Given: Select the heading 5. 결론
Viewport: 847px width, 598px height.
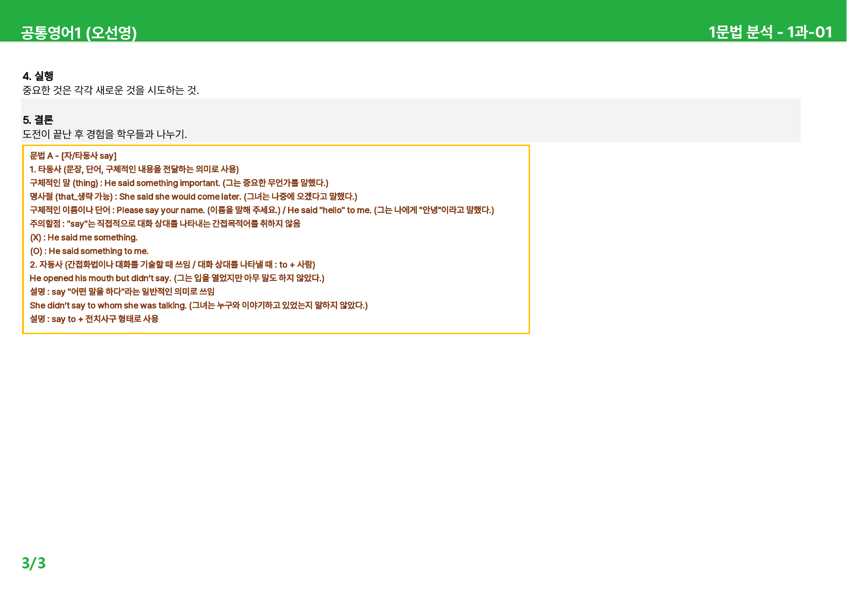Looking at the screenshot, I should [x=38, y=120].
